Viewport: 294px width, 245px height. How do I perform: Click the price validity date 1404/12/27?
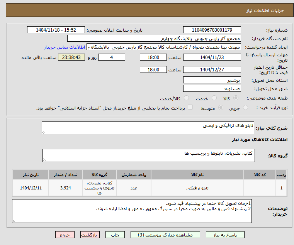pos(212,69)
